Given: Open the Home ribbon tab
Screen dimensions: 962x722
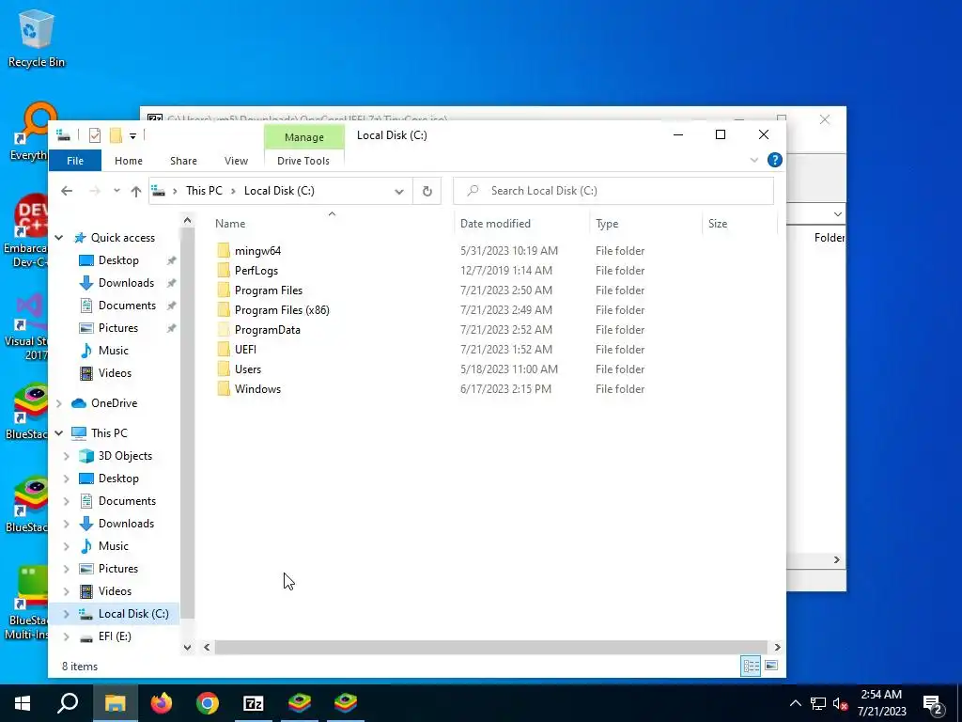Looking at the screenshot, I should (x=128, y=161).
